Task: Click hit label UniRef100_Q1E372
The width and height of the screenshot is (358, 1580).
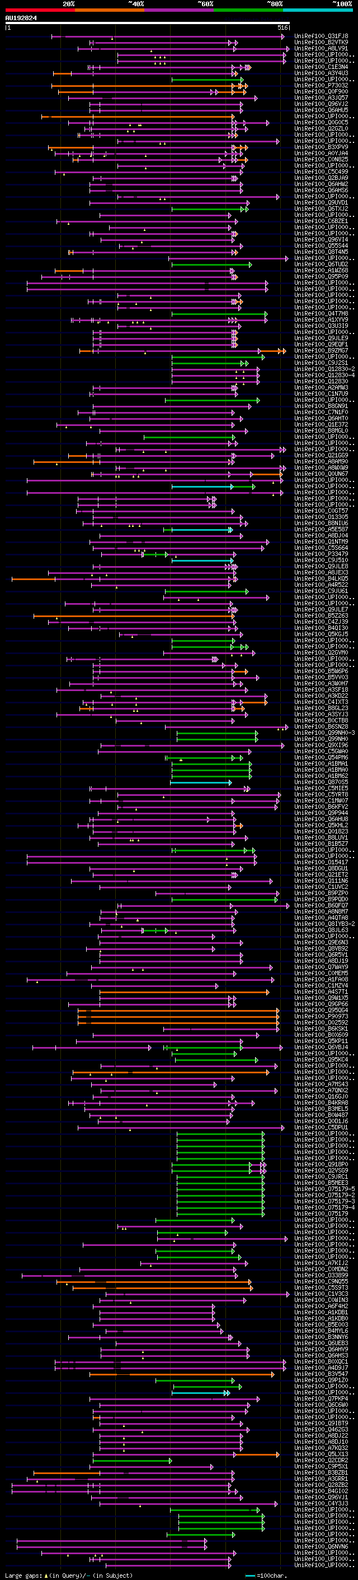Action: (x=321, y=424)
